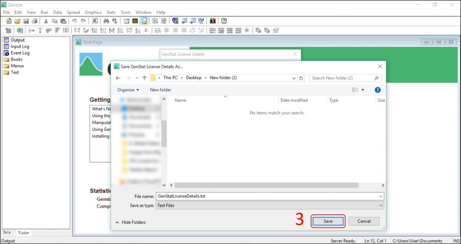Screen dimensions: 461x244
Task: Go up one folder level in dialog
Action: pos(145,78)
